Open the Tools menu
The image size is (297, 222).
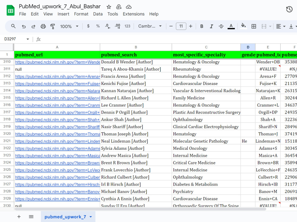click(x=113, y=14)
